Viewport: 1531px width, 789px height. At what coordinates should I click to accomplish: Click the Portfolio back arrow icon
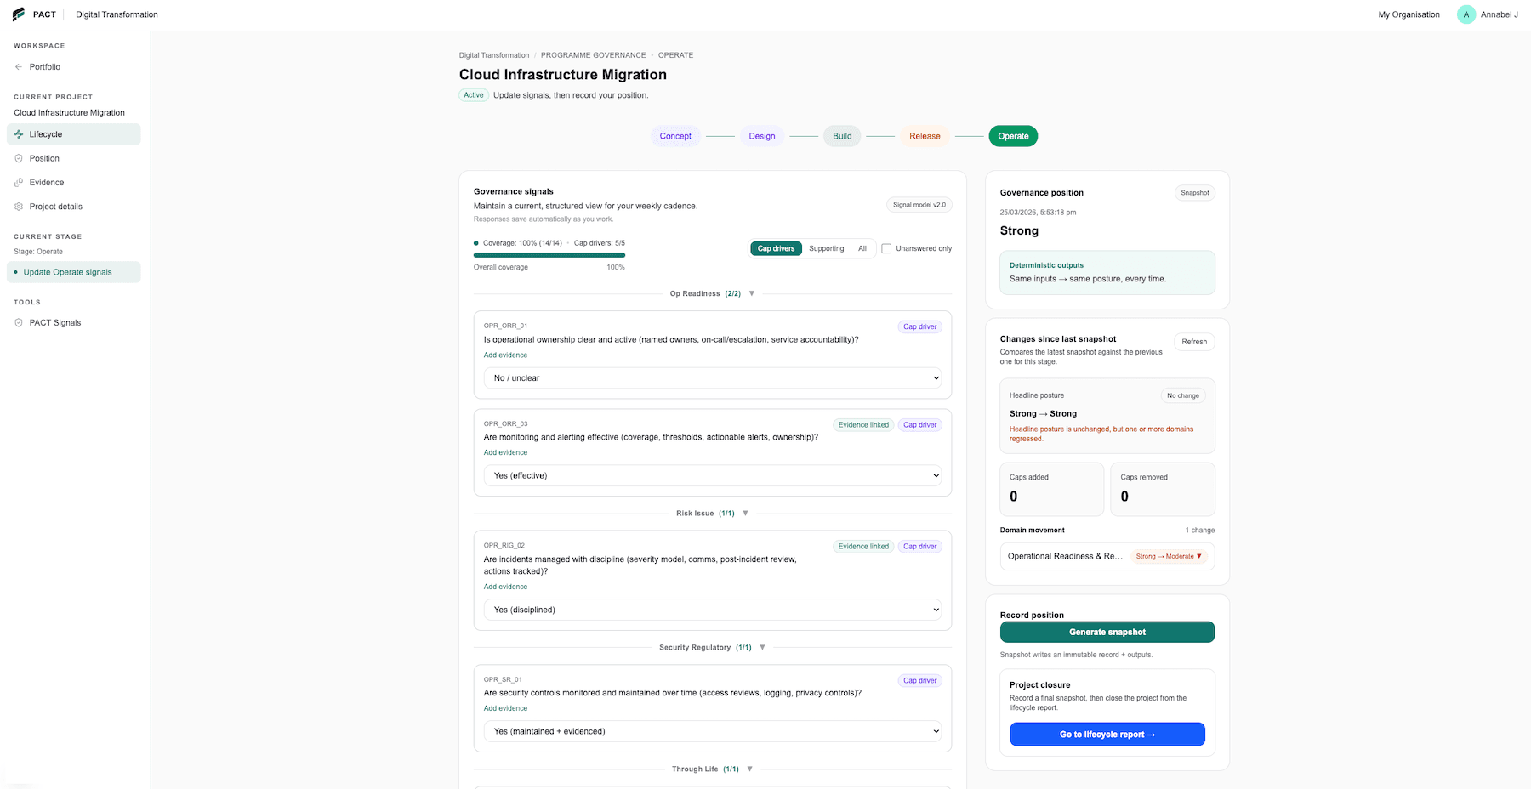point(19,67)
